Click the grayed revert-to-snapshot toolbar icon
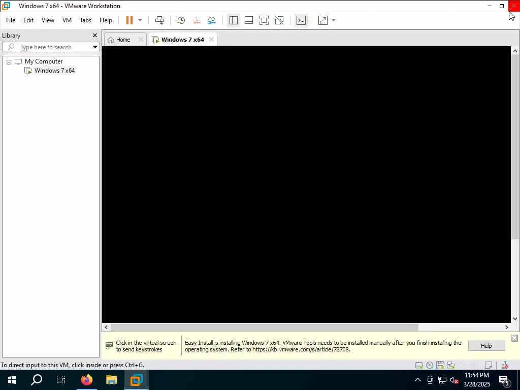 pyautogui.click(x=197, y=20)
